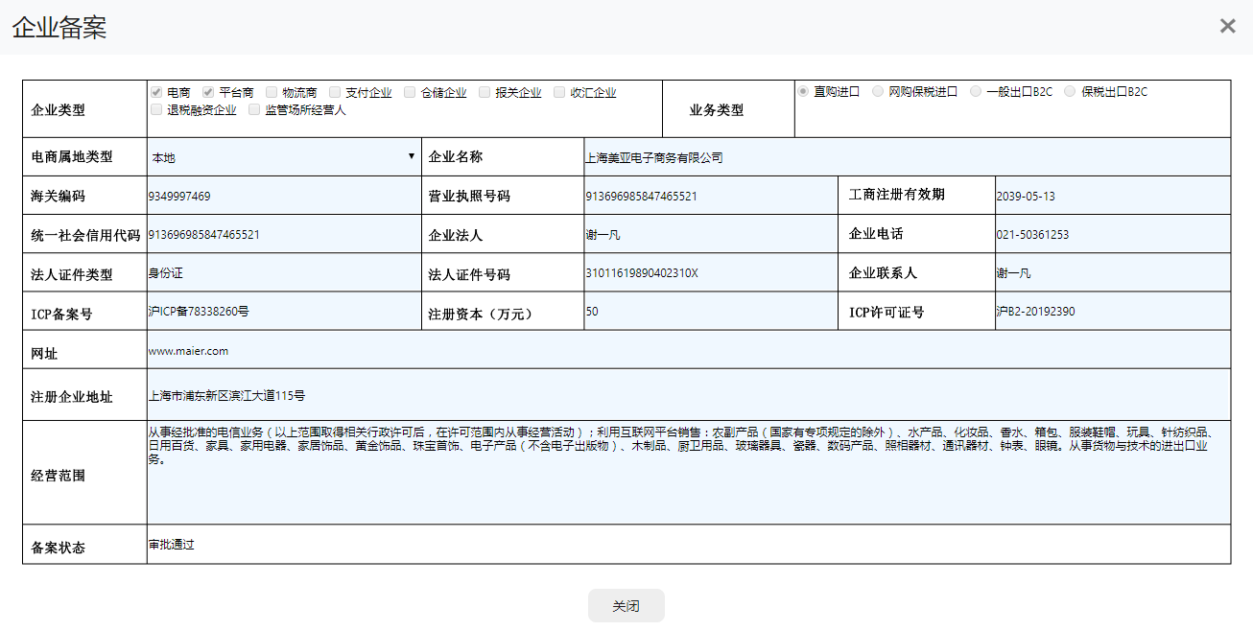The height and width of the screenshot is (631, 1253).
Task: Click the 电商属地类型 row label
Action: tap(72, 157)
